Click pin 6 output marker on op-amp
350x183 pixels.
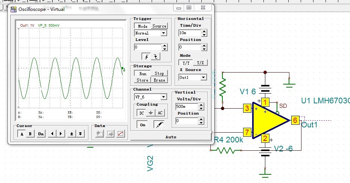[x=295, y=120]
